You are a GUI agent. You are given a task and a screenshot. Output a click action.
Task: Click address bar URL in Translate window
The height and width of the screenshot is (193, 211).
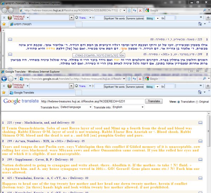73,79
